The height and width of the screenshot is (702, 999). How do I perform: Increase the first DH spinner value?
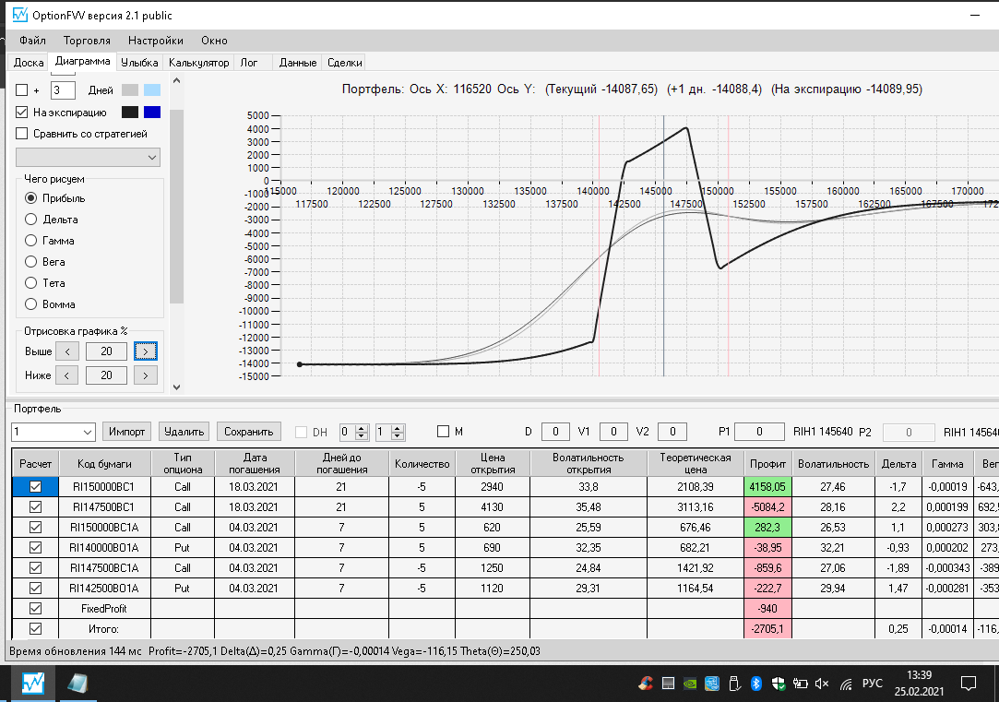coord(362,428)
